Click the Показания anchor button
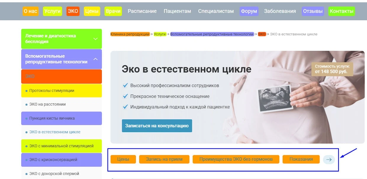367x179 pixels. click(301, 159)
